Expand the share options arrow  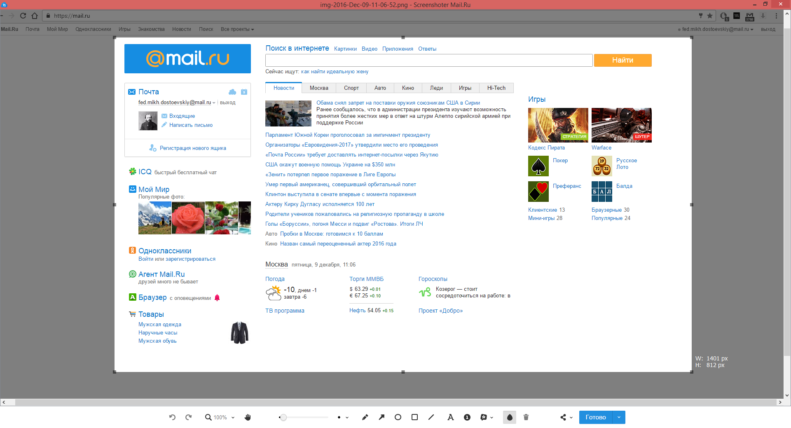point(571,418)
